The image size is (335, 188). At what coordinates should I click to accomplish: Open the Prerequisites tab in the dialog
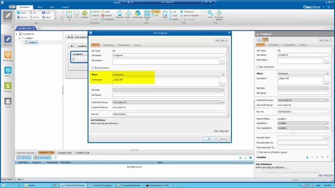tap(124, 45)
